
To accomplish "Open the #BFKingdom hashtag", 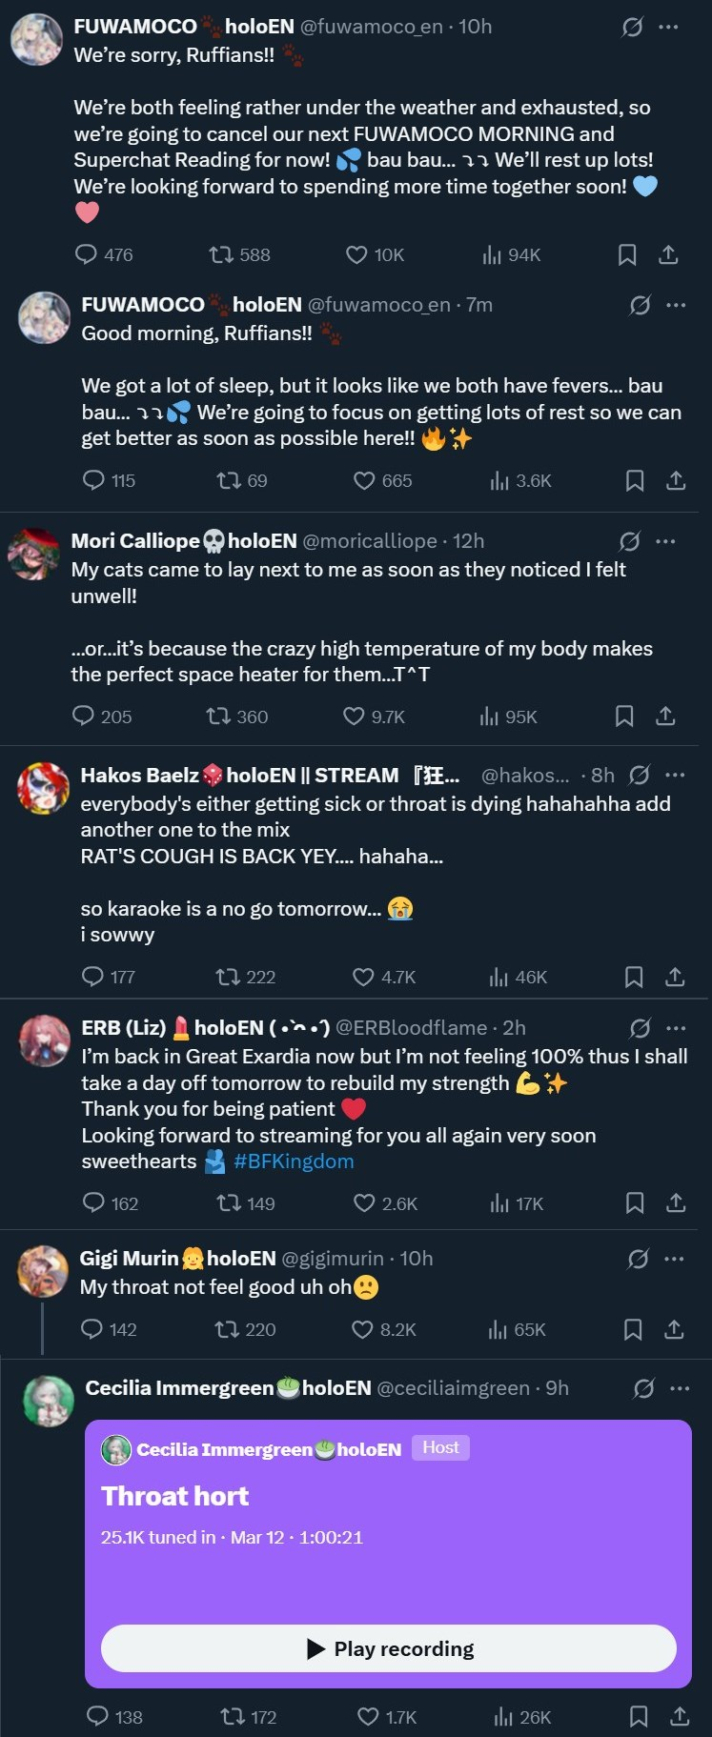I will (x=294, y=1161).
